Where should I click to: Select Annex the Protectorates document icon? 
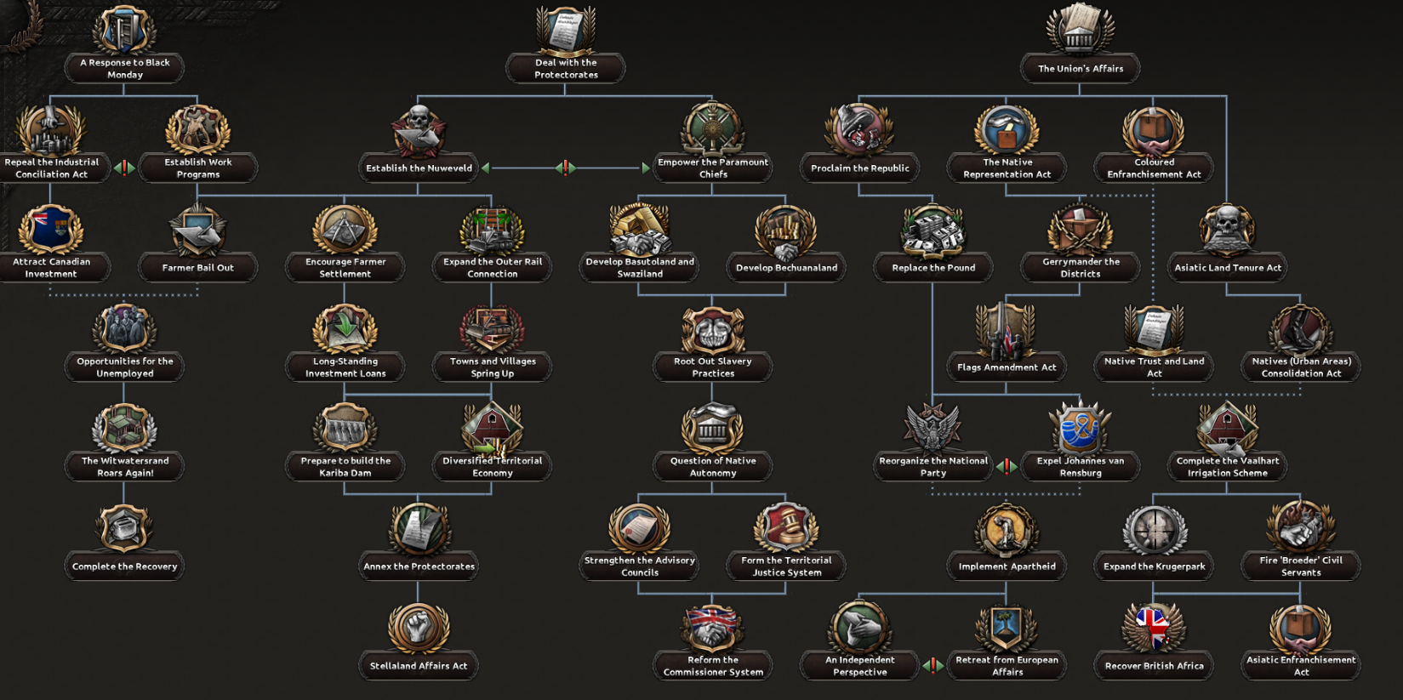pyautogui.click(x=418, y=528)
